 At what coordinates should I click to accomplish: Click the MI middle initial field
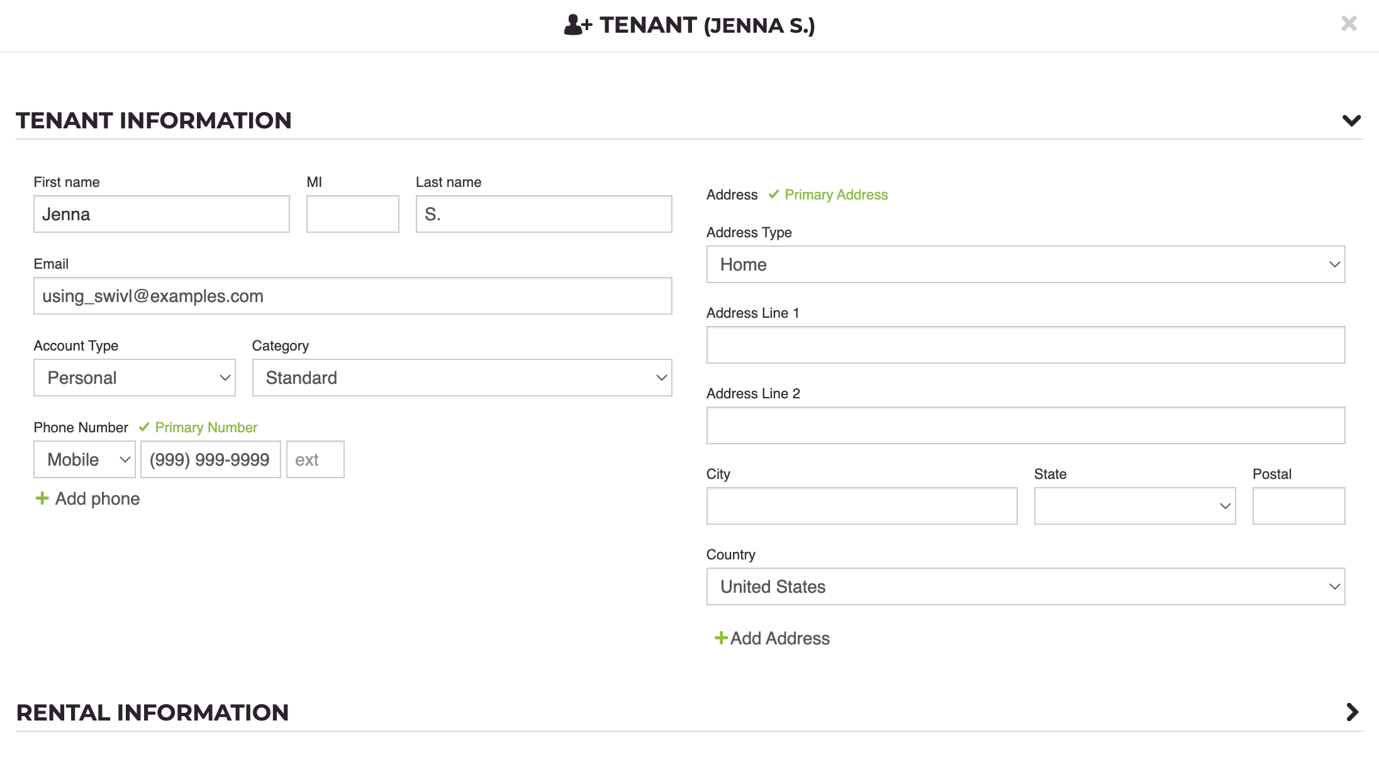click(x=352, y=214)
